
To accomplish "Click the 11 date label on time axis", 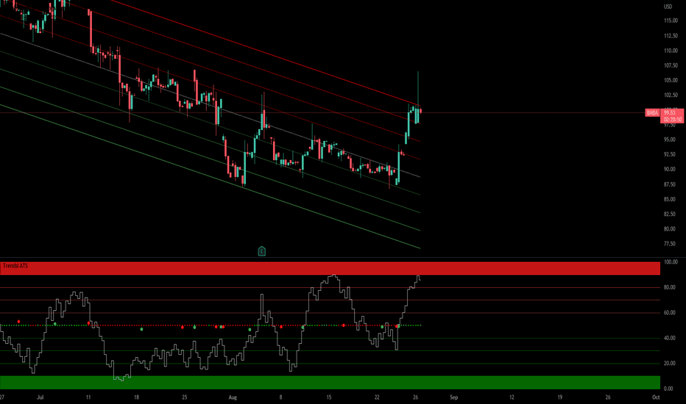I will coord(88,397).
